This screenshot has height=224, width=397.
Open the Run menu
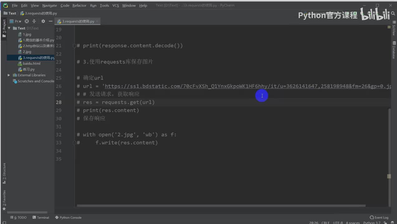93,6
